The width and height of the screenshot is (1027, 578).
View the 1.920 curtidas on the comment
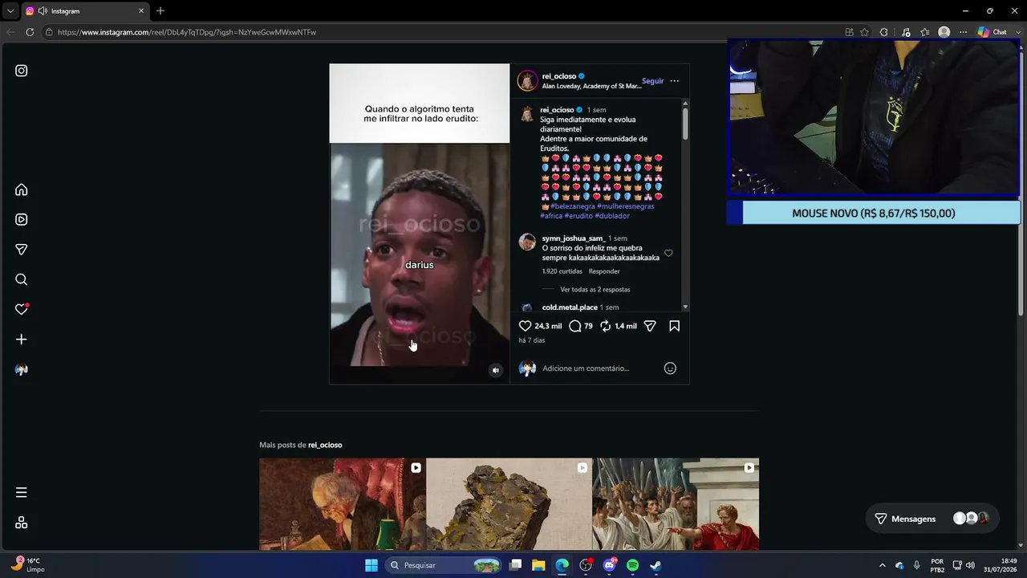(562, 271)
